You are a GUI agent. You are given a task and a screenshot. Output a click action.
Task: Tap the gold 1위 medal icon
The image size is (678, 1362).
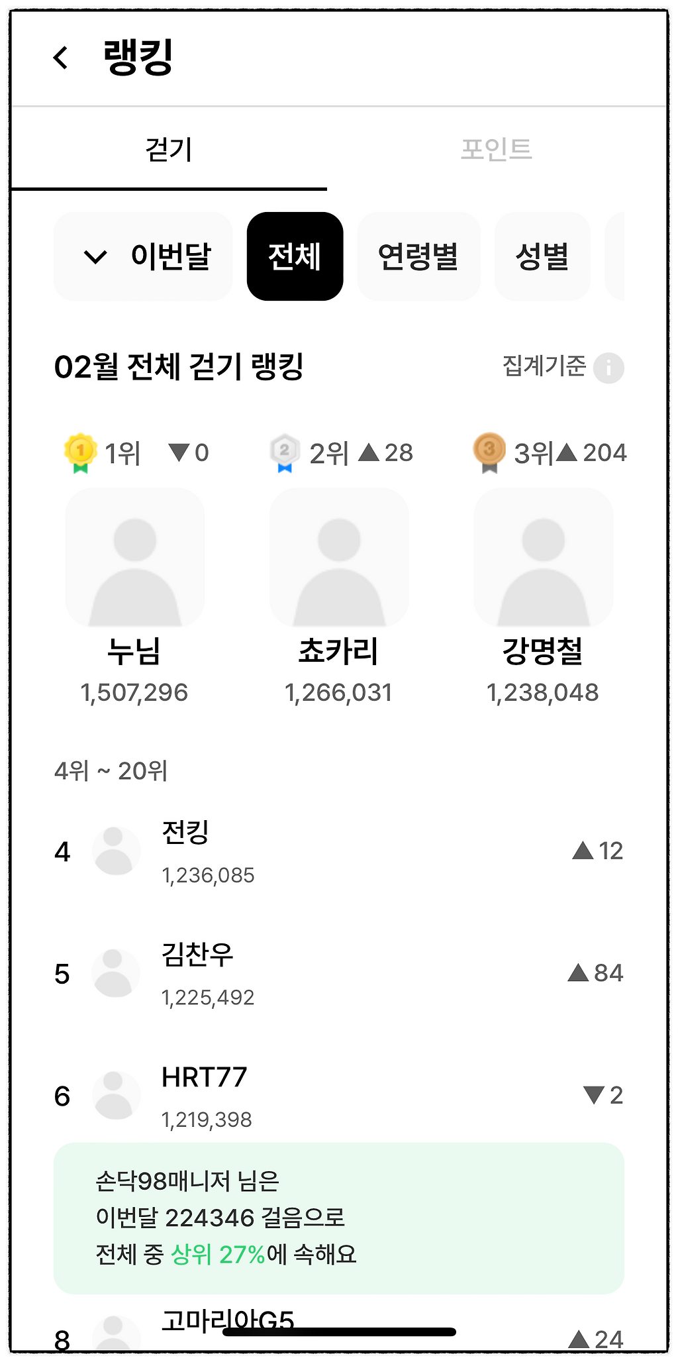[80, 452]
